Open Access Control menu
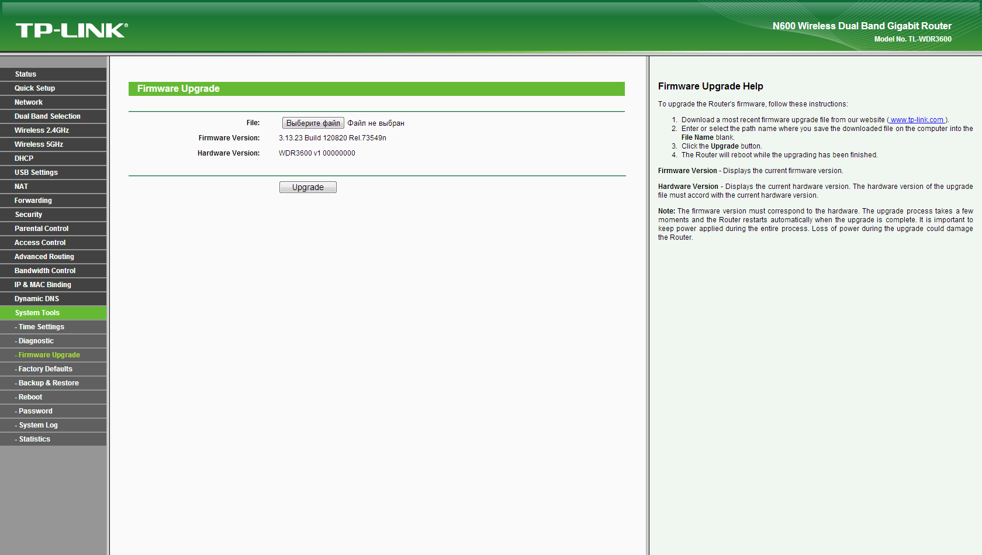 pos(53,243)
